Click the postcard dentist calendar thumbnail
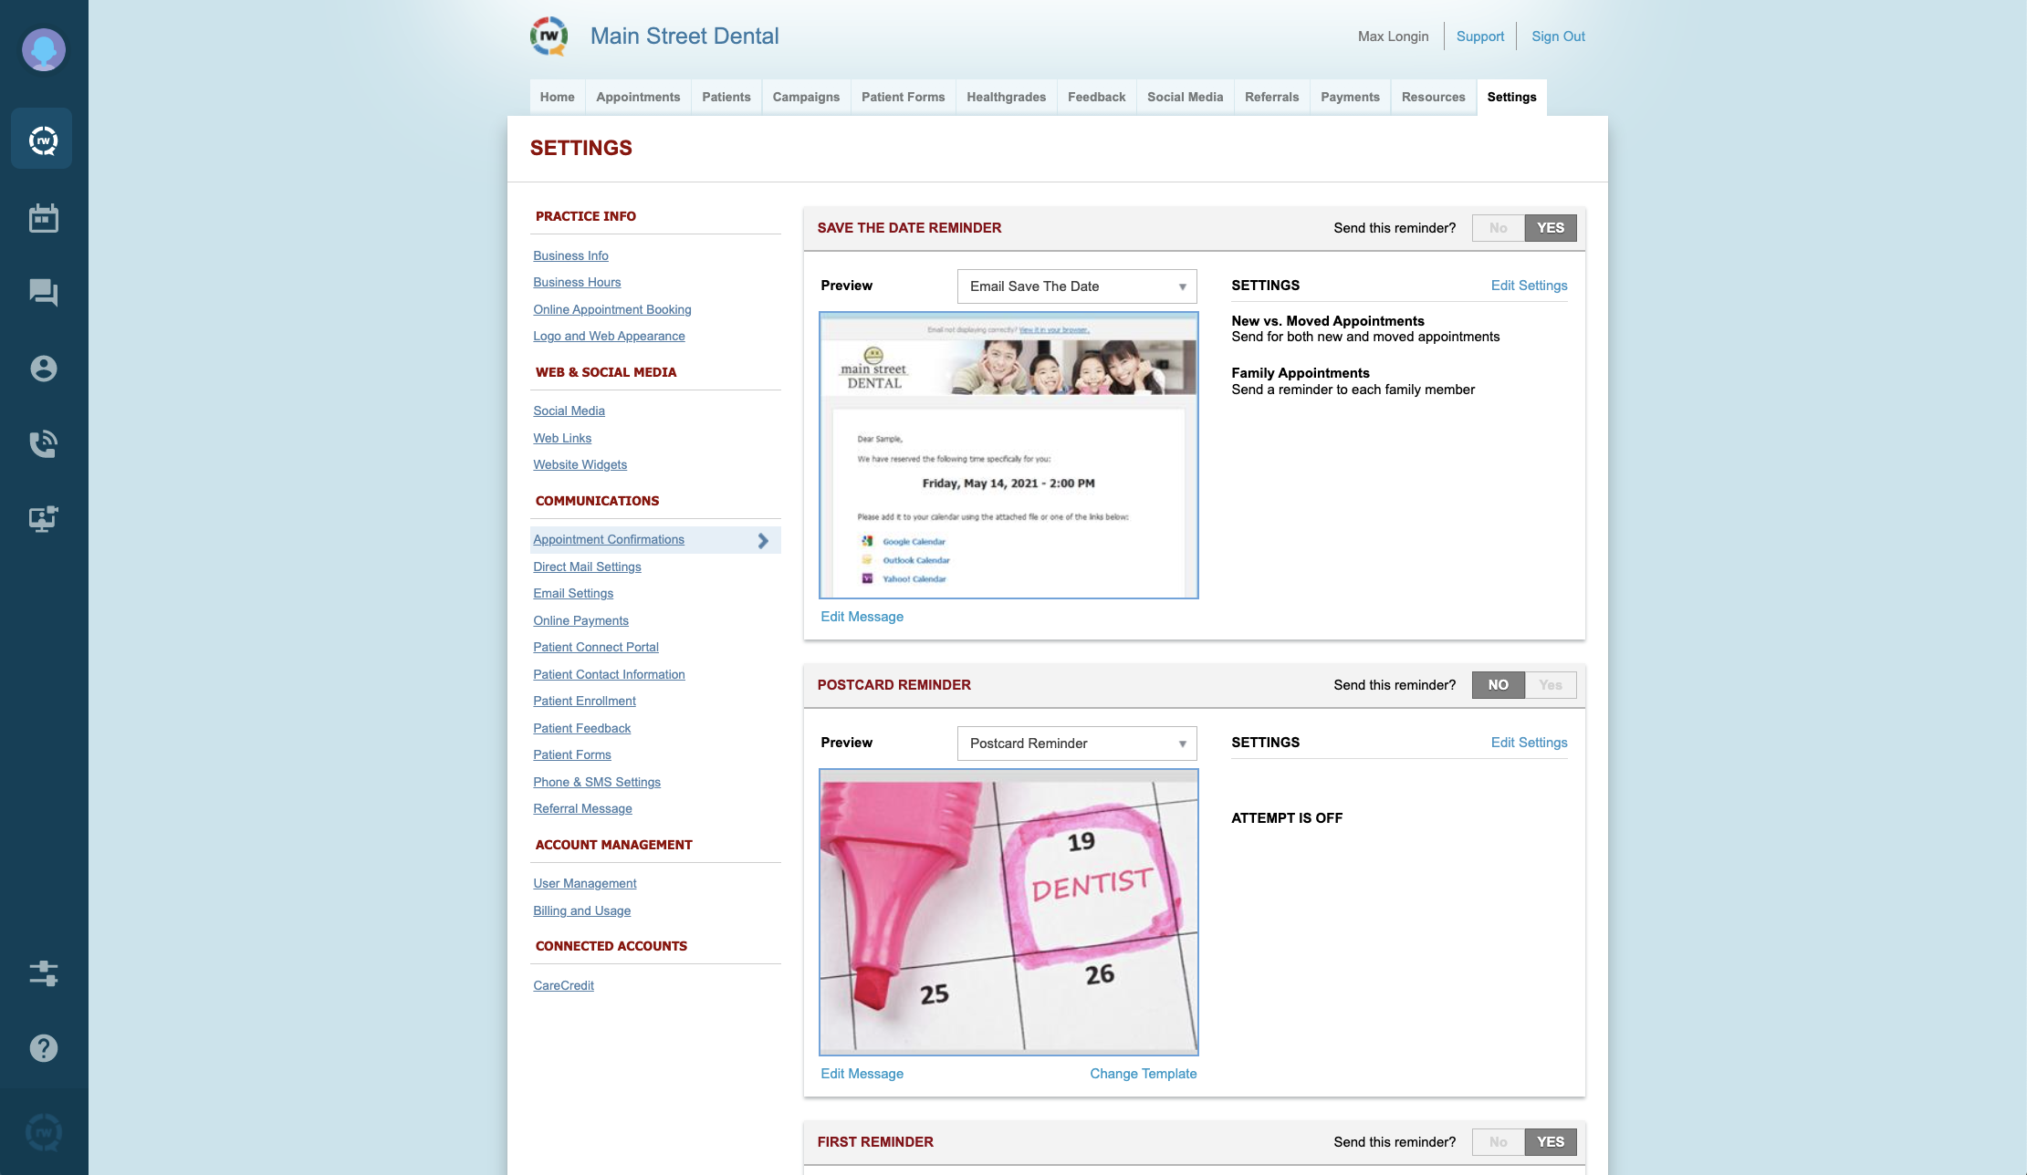This screenshot has width=2027, height=1175. tap(1008, 910)
